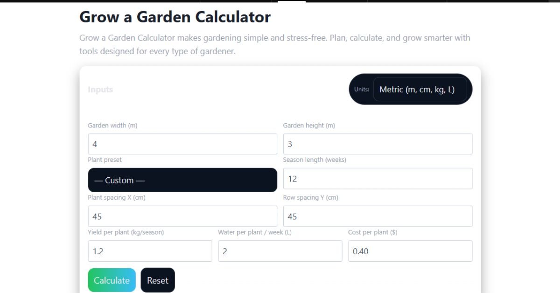The width and height of the screenshot is (560, 293).
Task: Click the Plant spacing X field
Action: pos(182,216)
